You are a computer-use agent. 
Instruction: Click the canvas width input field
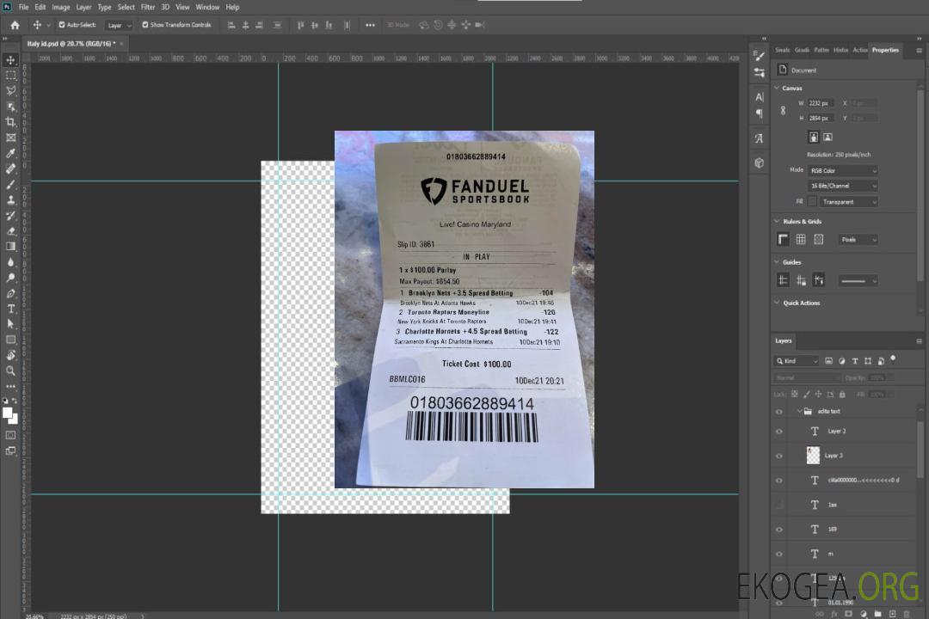[821, 103]
